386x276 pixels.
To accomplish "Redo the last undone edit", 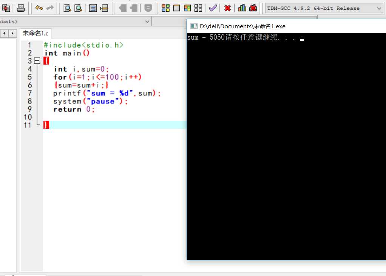I will (50, 8).
